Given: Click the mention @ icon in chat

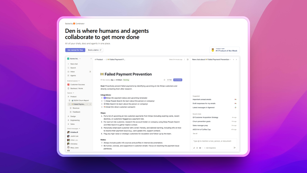Looking at the screenshot, I should click(x=197, y=148).
